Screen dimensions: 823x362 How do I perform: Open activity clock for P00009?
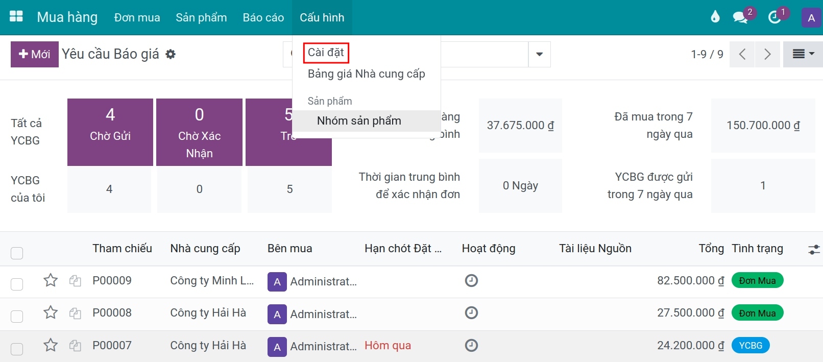[471, 280]
